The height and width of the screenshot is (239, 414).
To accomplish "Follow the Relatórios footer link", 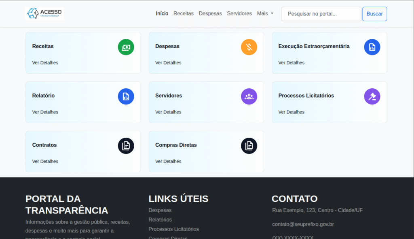I will pos(160,220).
